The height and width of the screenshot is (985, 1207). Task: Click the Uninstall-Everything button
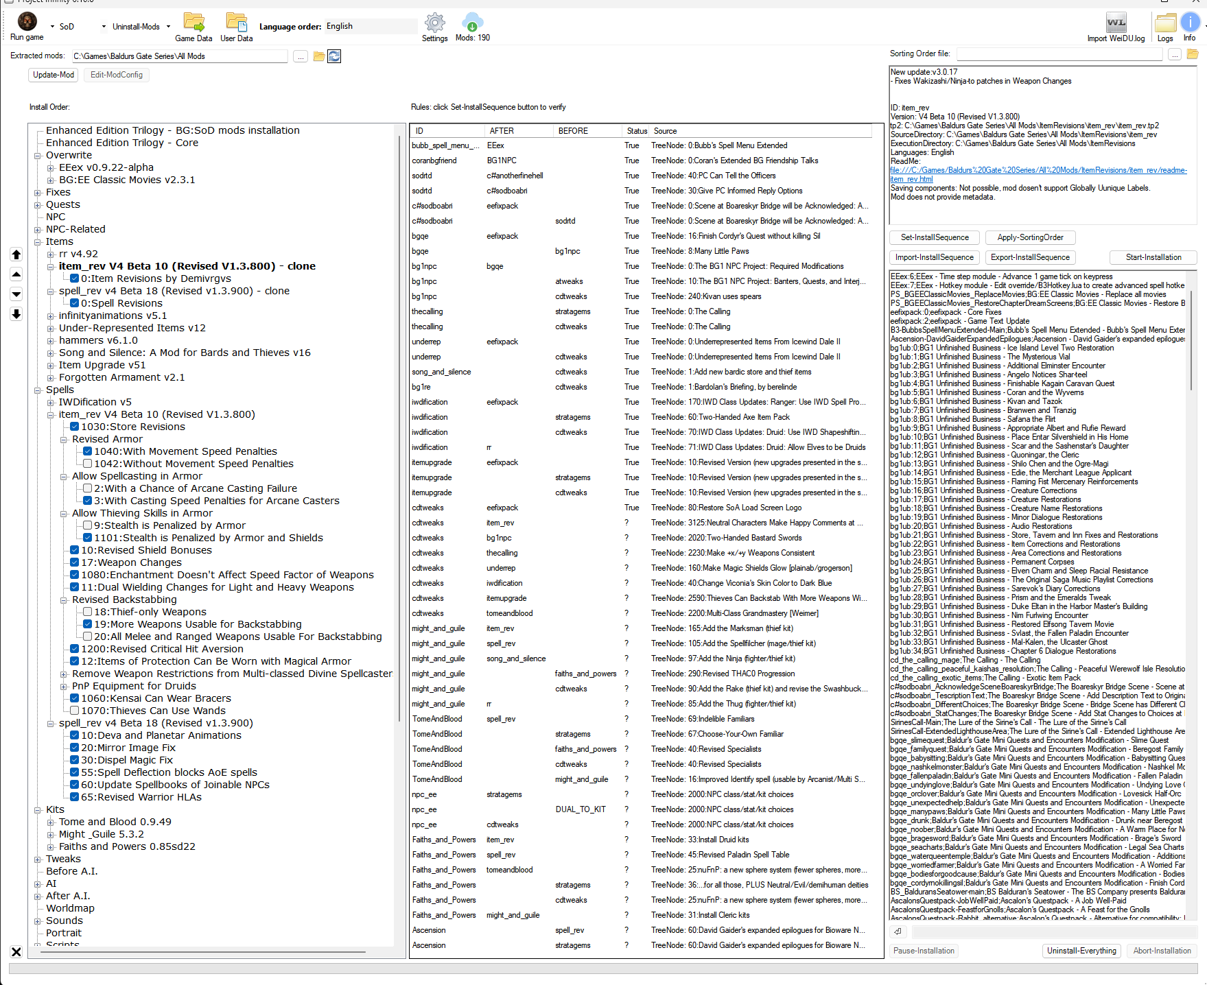pos(1081,951)
